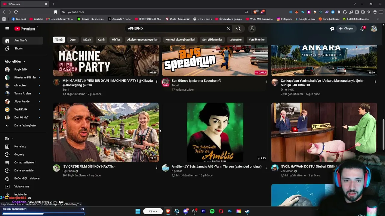Click the Çankaya'dan Yenimahalle'ye video title

pos(322,83)
